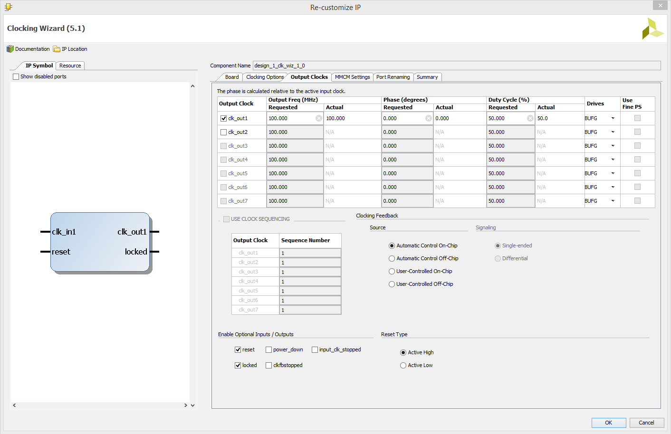
Task: Toggle Use Fine PS for clk_out1
Action: pos(637,118)
